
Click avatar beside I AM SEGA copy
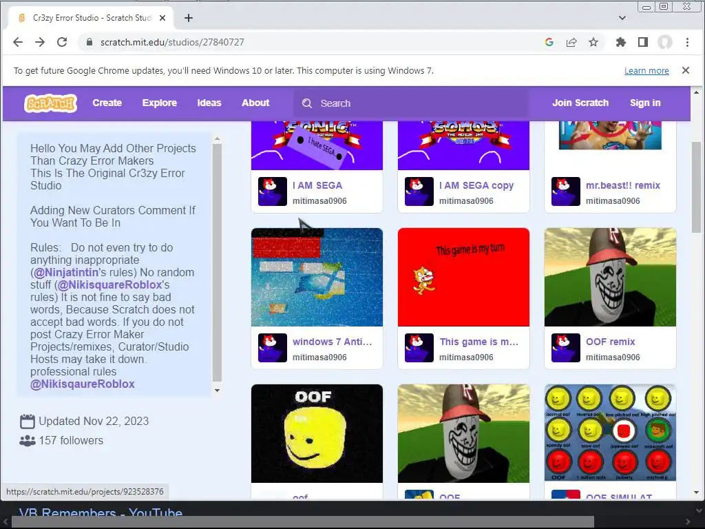(x=419, y=191)
